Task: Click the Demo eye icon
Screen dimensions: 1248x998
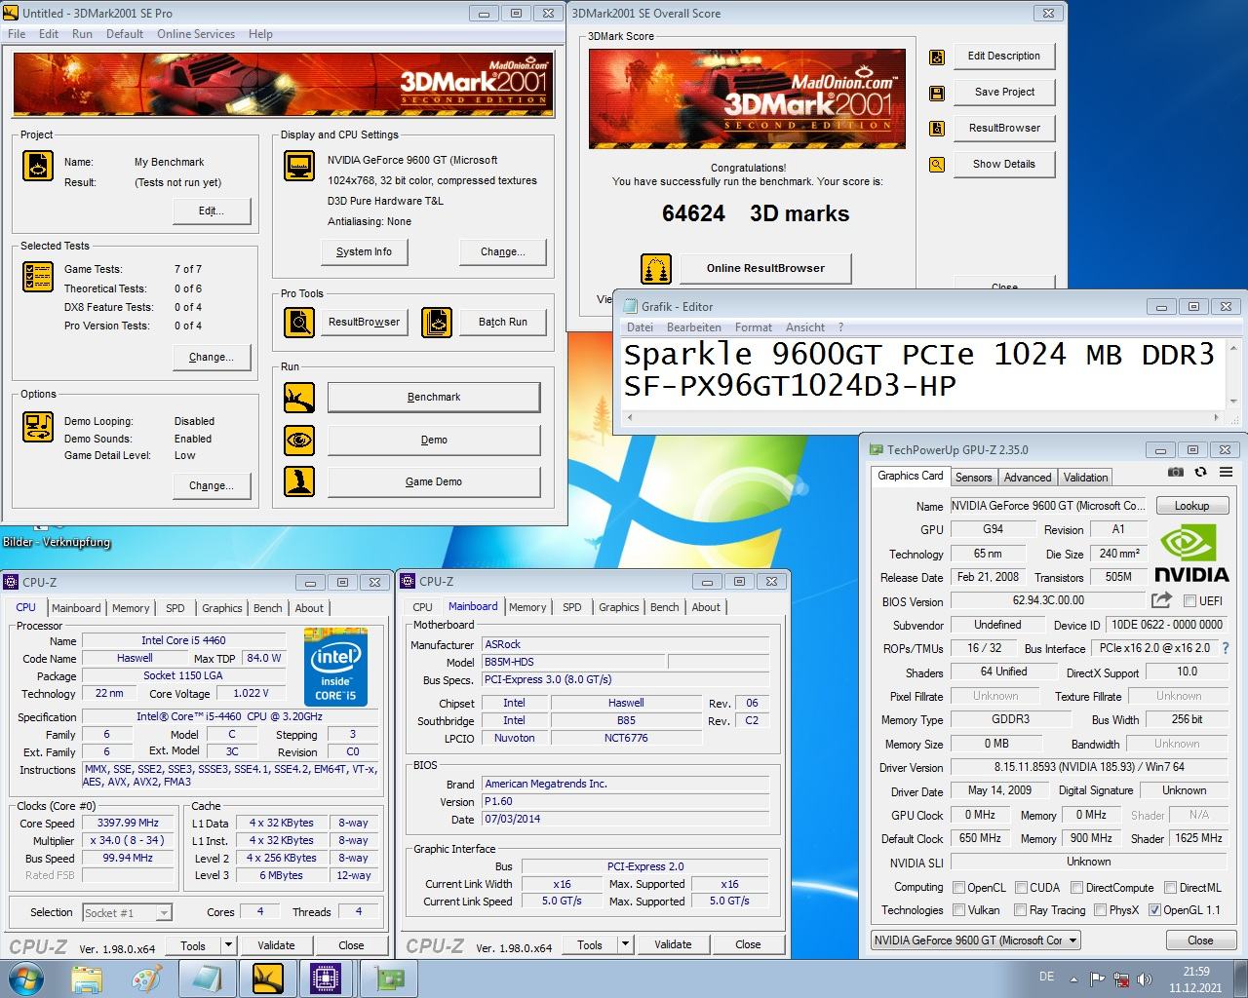Action: click(299, 441)
